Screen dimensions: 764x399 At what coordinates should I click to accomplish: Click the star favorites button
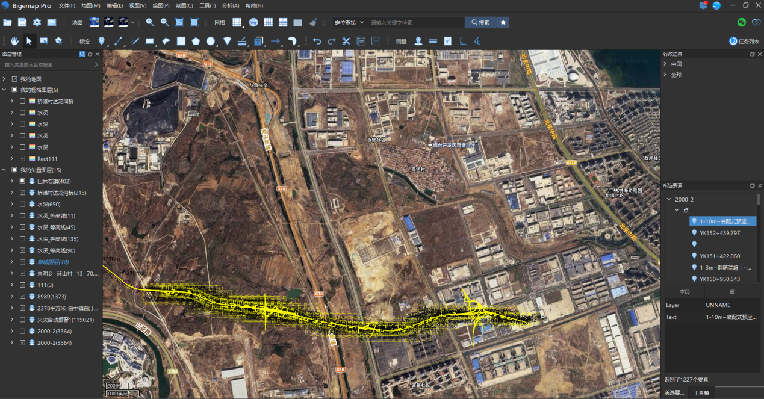tap(503, 22)
